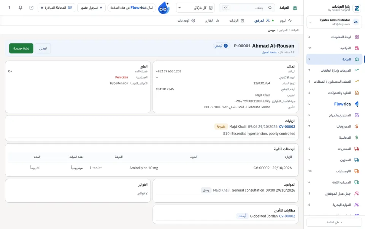Open inventory icon in sidebar
The width and height of the screenshot is (365, 229).
[357, 160]
